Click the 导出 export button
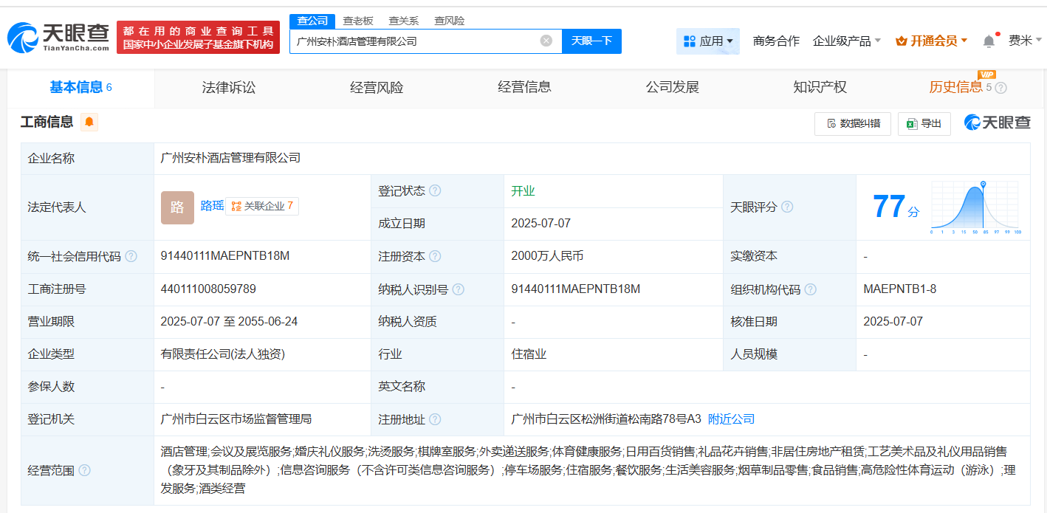The image size is (1047, 513). tap(924, 123)
